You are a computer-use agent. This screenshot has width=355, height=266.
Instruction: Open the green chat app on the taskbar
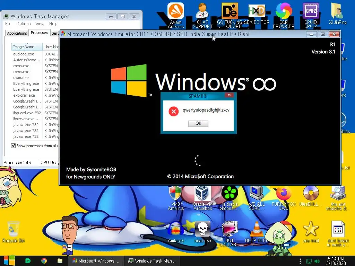click(28, 261)
